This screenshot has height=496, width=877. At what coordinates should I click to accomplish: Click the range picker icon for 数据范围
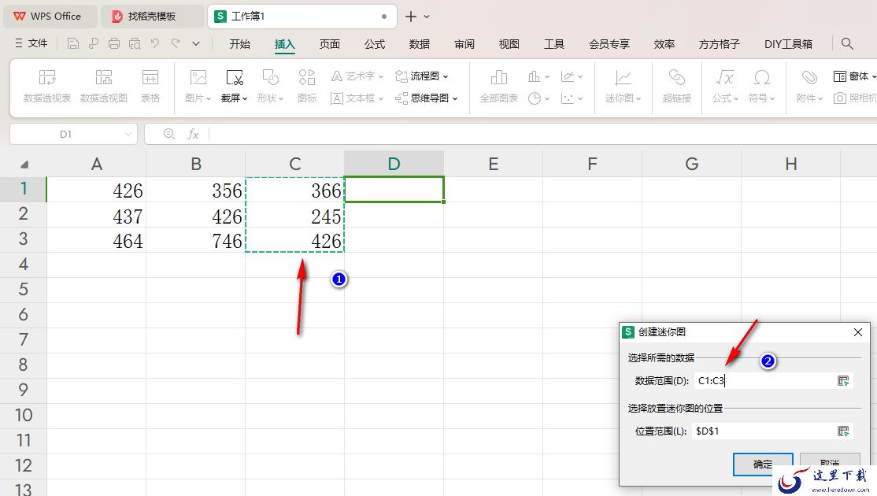pos(843,381)
